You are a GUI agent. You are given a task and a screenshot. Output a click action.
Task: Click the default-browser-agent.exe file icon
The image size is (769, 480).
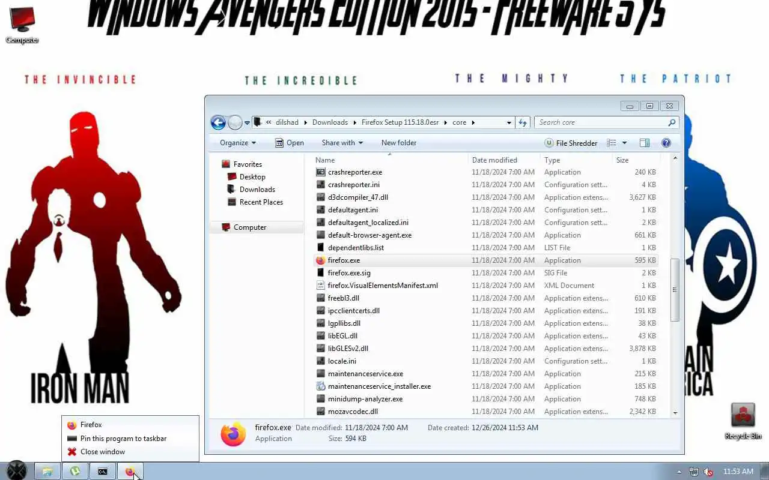click(320, 235)
